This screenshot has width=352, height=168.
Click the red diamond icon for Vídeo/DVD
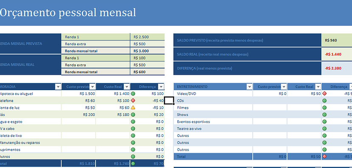click(324, 94)
